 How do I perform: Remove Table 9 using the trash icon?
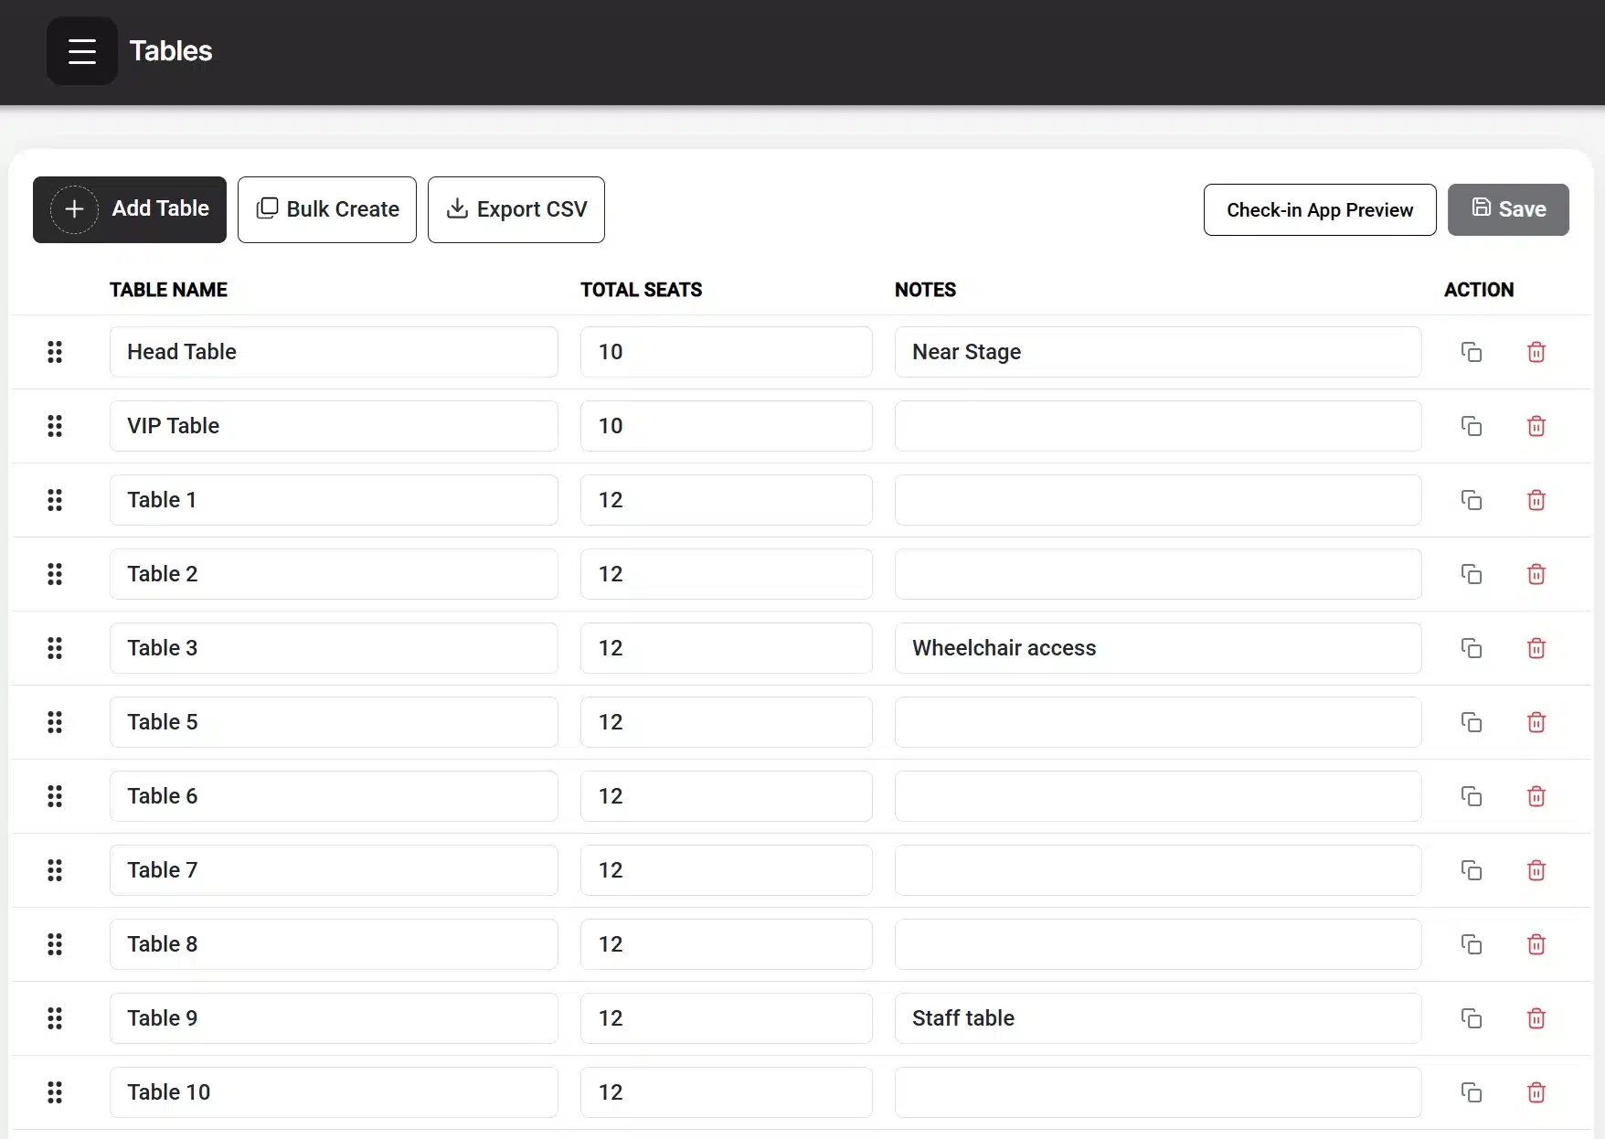click(x=1536, y=1018)
